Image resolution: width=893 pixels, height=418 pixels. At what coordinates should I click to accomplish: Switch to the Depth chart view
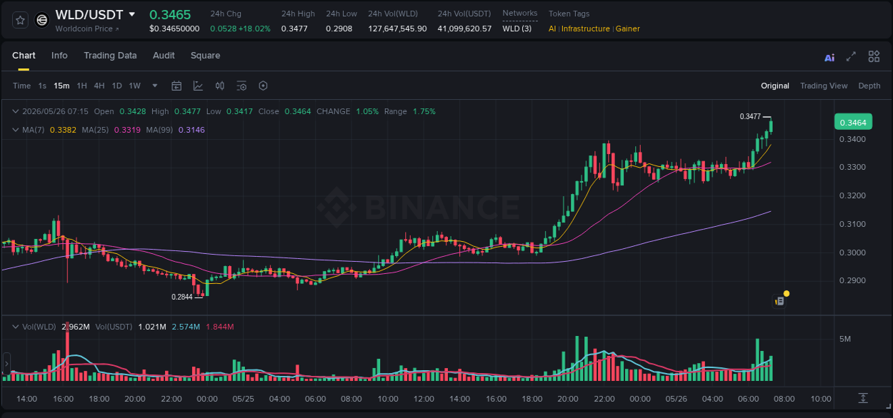click(x=869, y=86)
